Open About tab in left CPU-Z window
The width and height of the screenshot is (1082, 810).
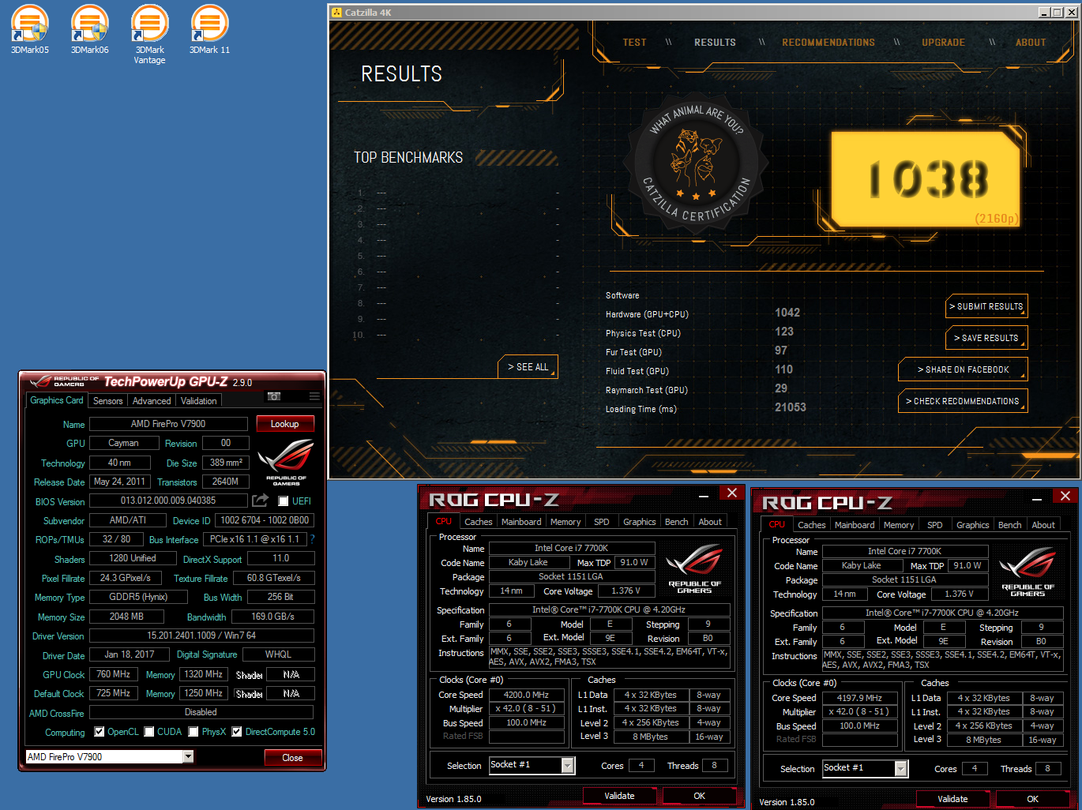pyautogui.click(x=709, y=522)
